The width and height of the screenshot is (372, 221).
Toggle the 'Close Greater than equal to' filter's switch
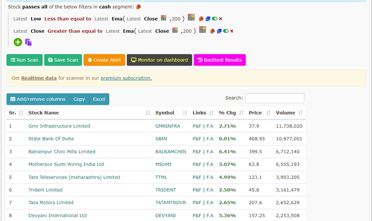(226, 31)
